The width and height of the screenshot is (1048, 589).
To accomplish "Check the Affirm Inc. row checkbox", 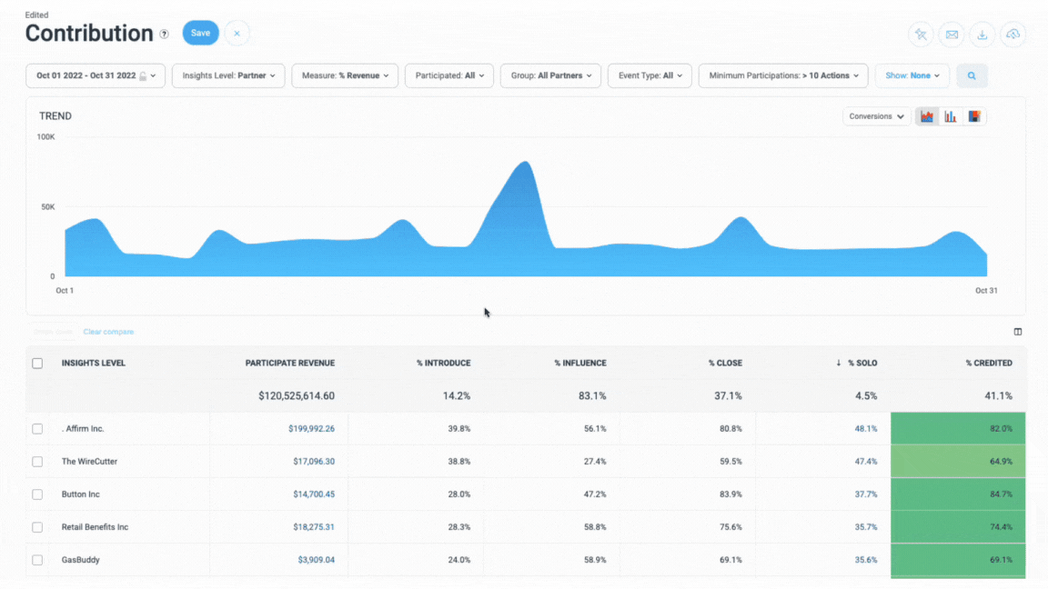I will coord(37,429).
